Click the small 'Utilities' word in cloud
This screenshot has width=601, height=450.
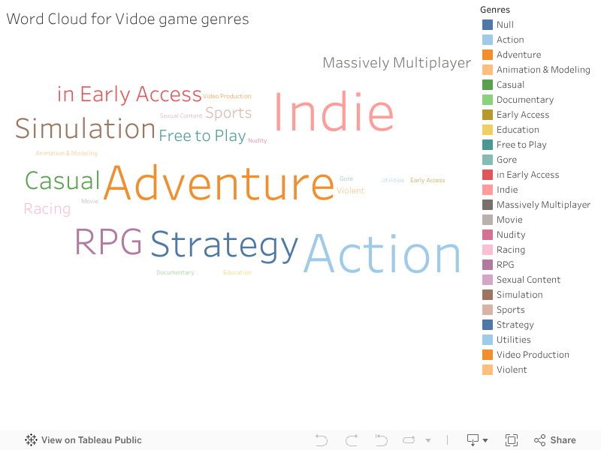[393, 180]
